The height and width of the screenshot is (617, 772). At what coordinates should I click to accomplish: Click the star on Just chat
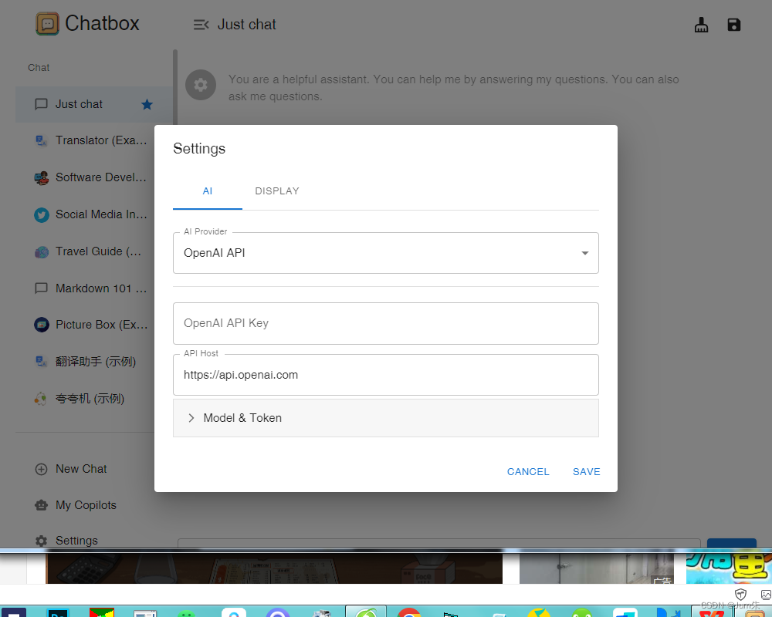pyautogui.click(x=147, y=104)
